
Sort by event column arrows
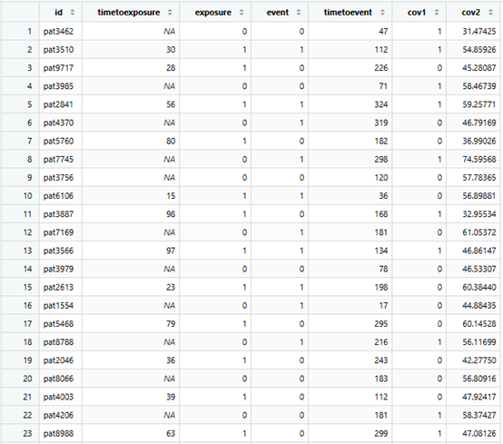pos(299,13)
